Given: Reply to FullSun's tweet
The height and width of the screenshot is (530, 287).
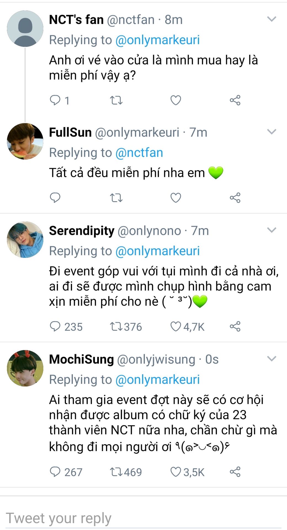Looking at the screenshot, I should point(55,198).
